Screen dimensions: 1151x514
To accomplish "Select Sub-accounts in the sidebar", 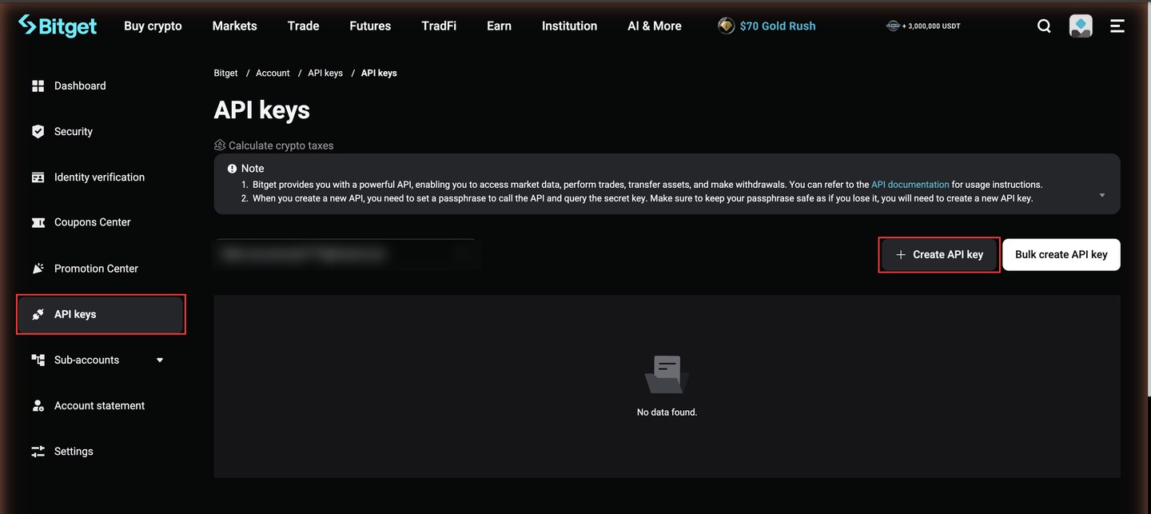I will [x=101, y=360].
